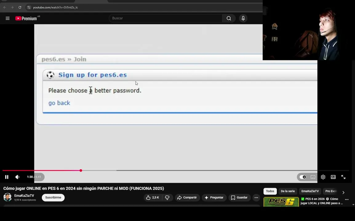
Task: Click the video title text
Action: pos(84,188)
